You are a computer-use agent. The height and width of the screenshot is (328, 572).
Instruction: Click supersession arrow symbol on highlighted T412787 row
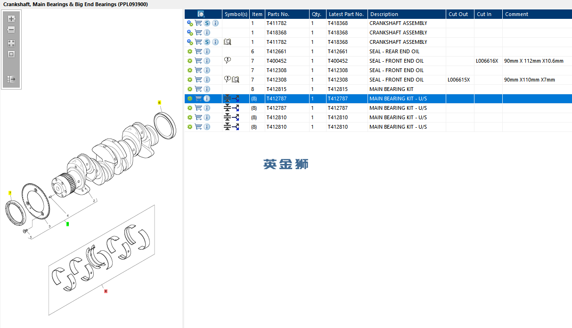[236, 98]
